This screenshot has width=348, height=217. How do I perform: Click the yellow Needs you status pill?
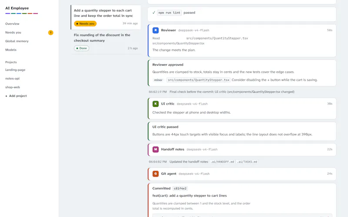85,23
